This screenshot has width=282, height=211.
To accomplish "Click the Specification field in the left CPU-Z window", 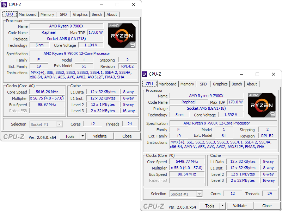I will (x=83, y=53).
